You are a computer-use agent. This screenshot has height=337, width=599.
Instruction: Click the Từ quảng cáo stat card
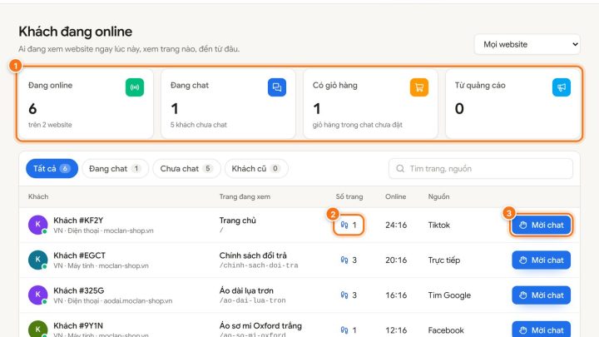pyautogui.click(x=512, y=103)
